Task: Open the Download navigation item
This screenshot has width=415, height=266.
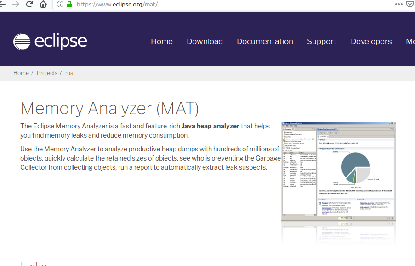Action: pos(205,41)
